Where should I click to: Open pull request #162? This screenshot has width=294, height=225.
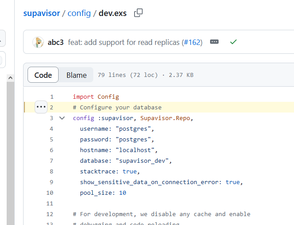192,42
